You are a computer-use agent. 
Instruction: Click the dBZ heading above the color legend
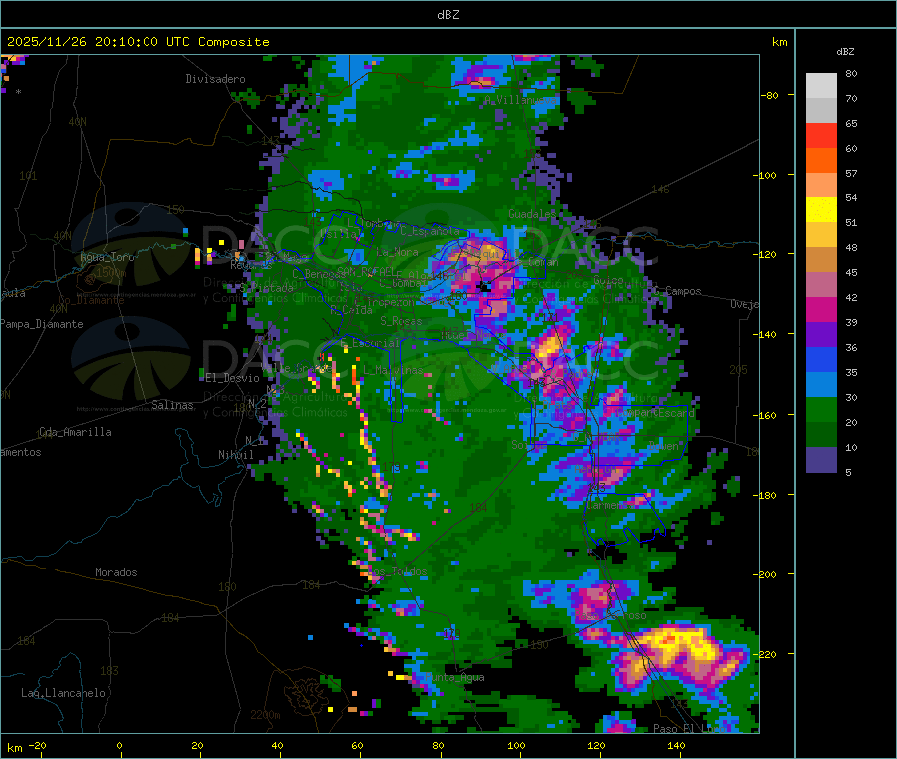(845, 51)
